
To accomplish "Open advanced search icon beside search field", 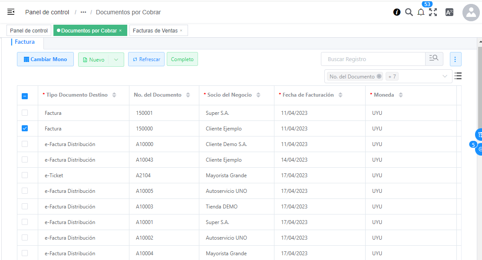I will pyautogui.click(x=434, y=59).
